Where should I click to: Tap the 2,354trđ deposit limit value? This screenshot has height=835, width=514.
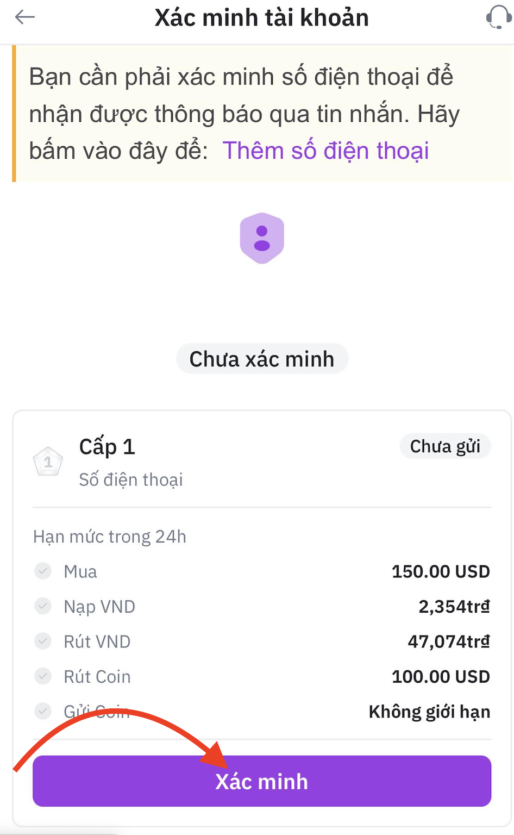pos(454,606)
